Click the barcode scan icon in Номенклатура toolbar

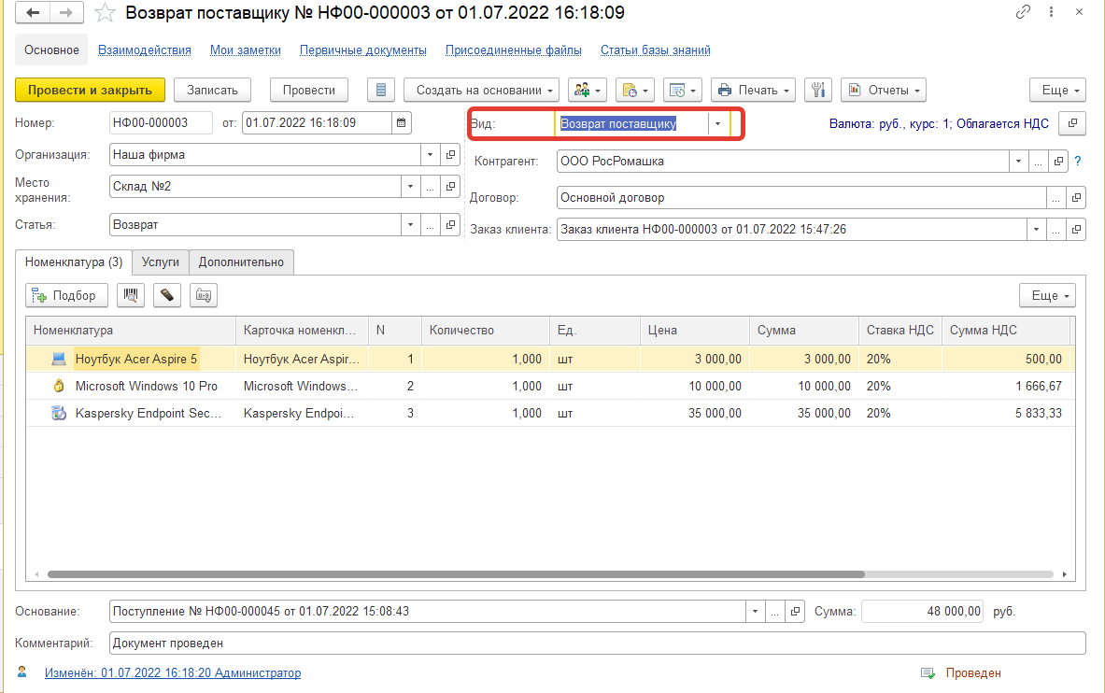point(132,295)
